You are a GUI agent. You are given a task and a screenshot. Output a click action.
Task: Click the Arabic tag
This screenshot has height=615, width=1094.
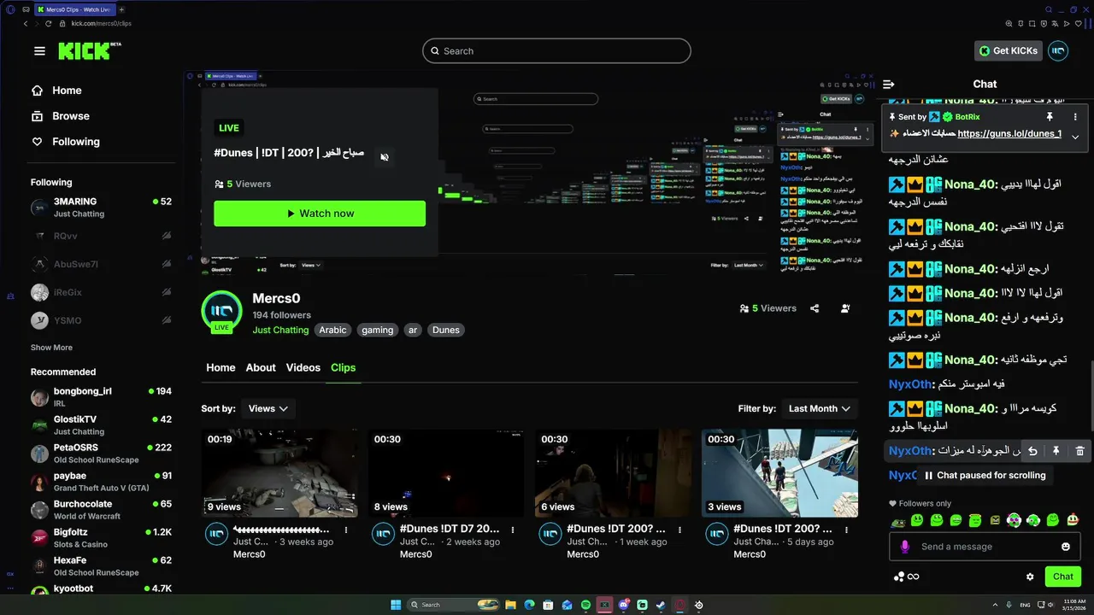pos(333,331)
